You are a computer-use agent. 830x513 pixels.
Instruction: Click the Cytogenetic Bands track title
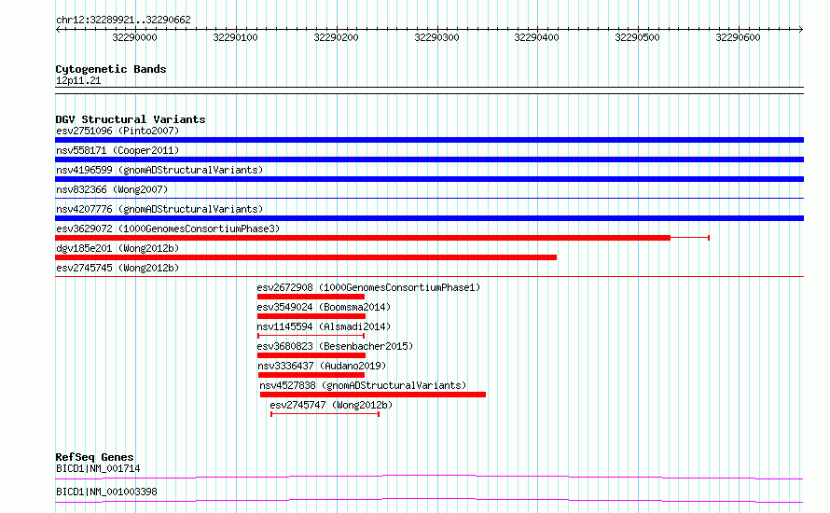[111, 69]
